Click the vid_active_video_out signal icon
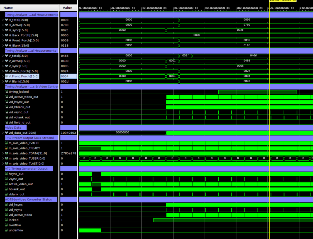The height and width of the screenshot is (239, 313). pyautogui.click(x=7, y=97)
